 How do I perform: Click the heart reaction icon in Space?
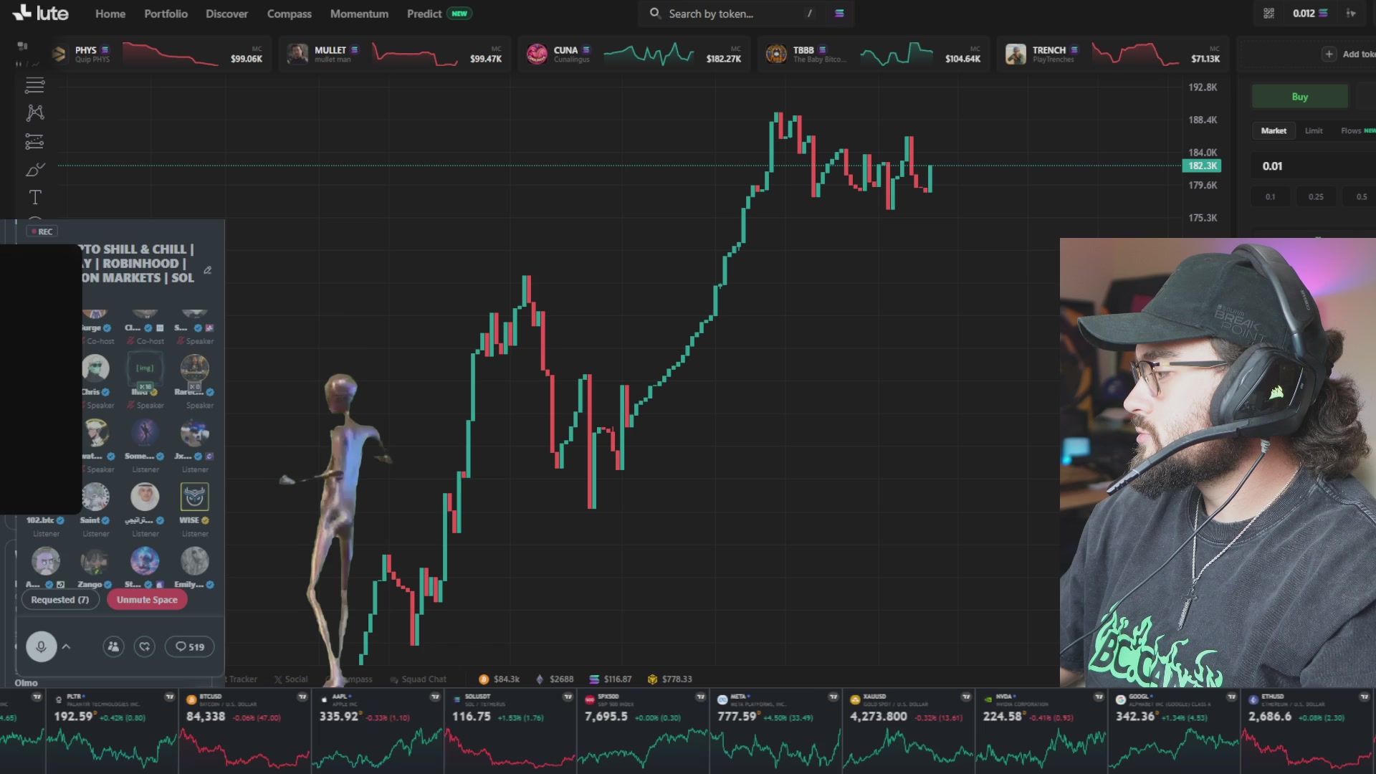click(x=145, y=646)
